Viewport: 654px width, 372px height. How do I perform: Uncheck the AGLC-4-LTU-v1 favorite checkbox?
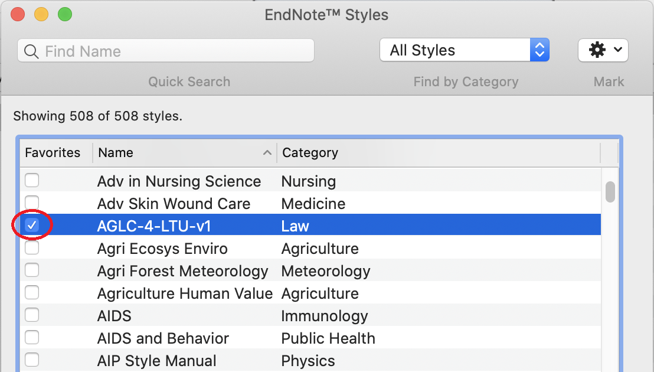point(32,225)
